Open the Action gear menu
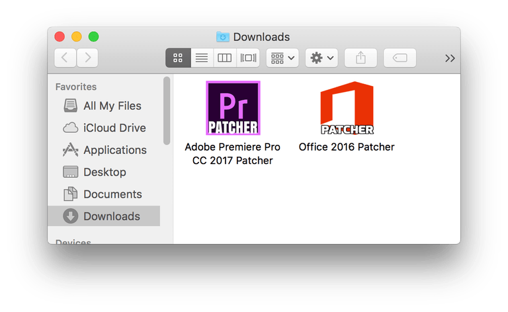508x312 pixels. pos(321,58)
